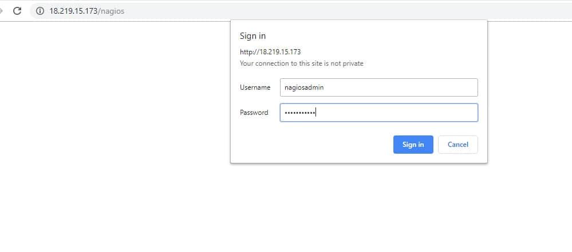The width and height of the screenshot is (572, 252).
Task: Click the "Sign in" dialog heading
Action: point(253,36)
